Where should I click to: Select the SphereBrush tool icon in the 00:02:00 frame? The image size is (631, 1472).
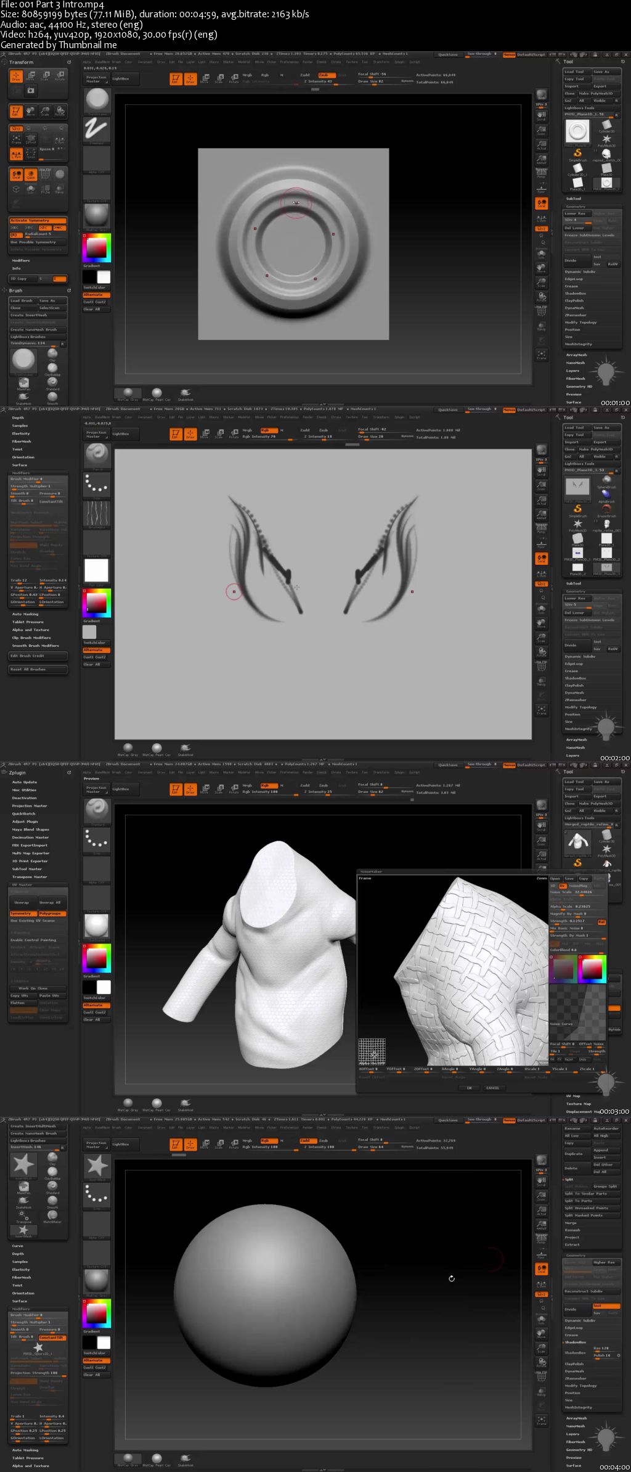point(606,481)
